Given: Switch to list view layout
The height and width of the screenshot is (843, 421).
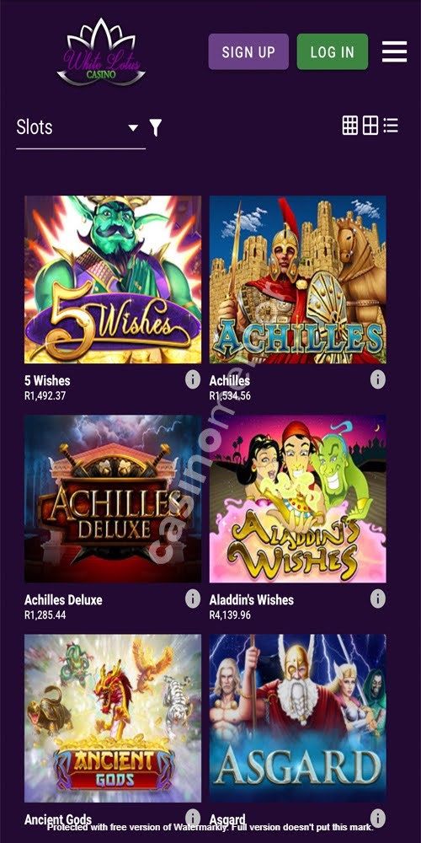Looking at the screenshot, I should [391, 126].
